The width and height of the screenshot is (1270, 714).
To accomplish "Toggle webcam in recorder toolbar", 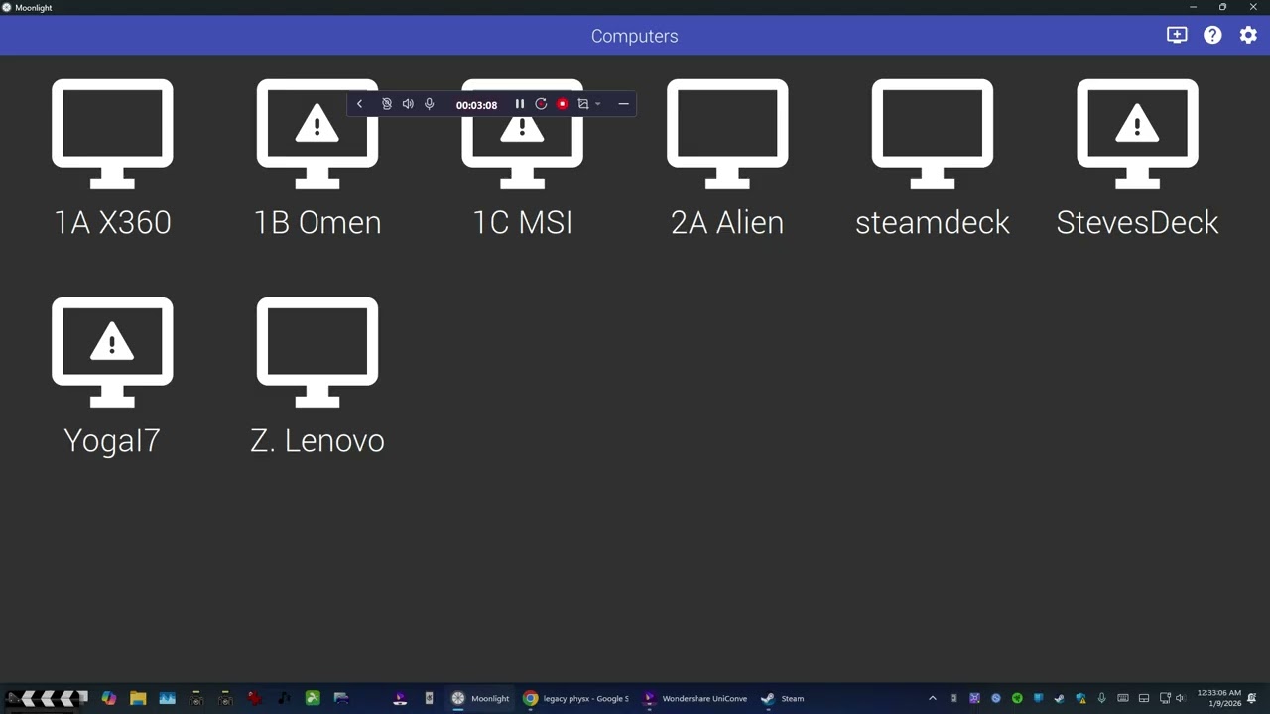I will click(x=387, y=104).
